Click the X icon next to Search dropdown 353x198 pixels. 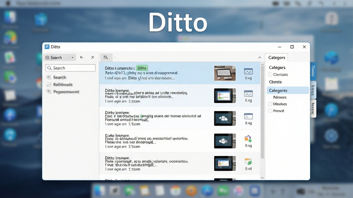click(92, 57)
